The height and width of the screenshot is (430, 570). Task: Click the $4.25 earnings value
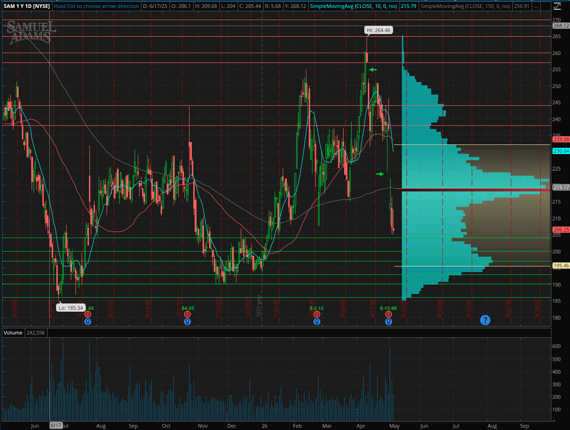[188, 308]
